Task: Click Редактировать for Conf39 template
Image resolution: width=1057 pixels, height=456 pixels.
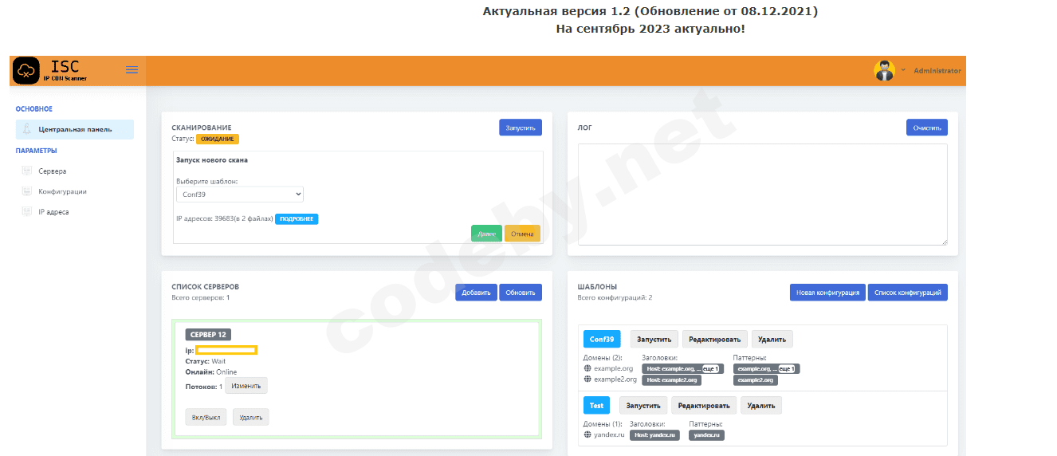Action: [716, 339]
